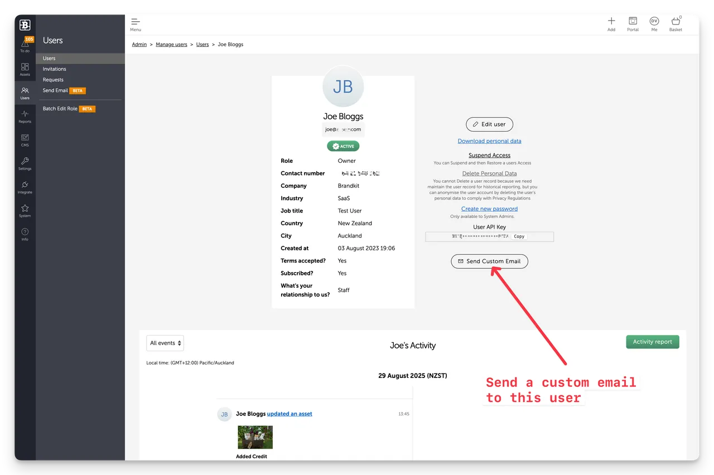Image resolution: width=714 pixels, height=475 pixels.
Task: Click the Send Custom Email button
Action: point(489,261)
